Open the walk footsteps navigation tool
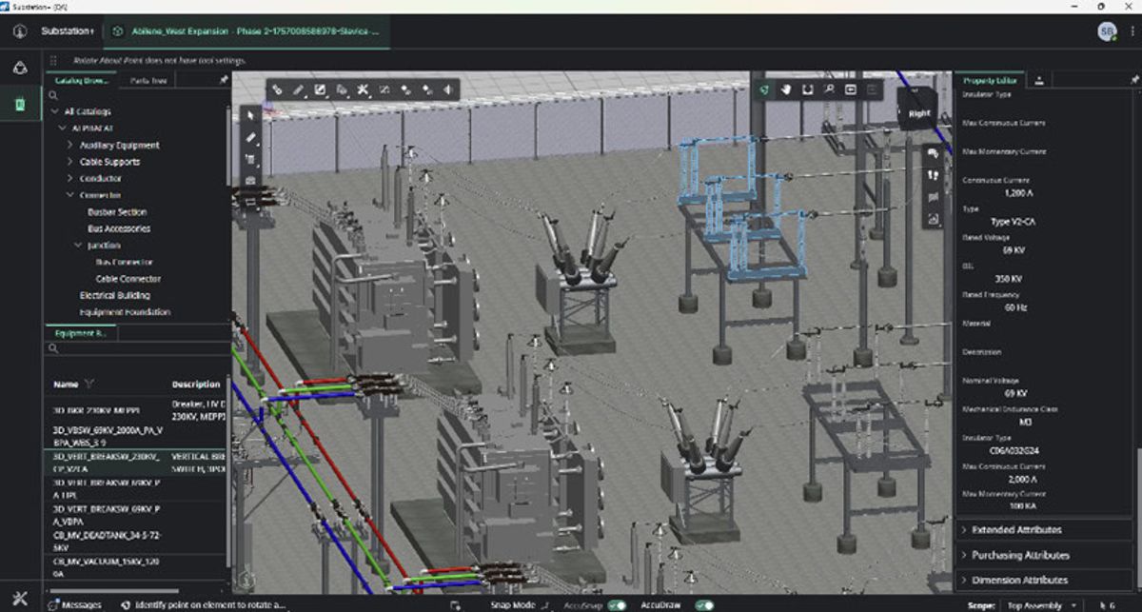1142x612 pixels. pyautogui.click(x=934, y=175)
